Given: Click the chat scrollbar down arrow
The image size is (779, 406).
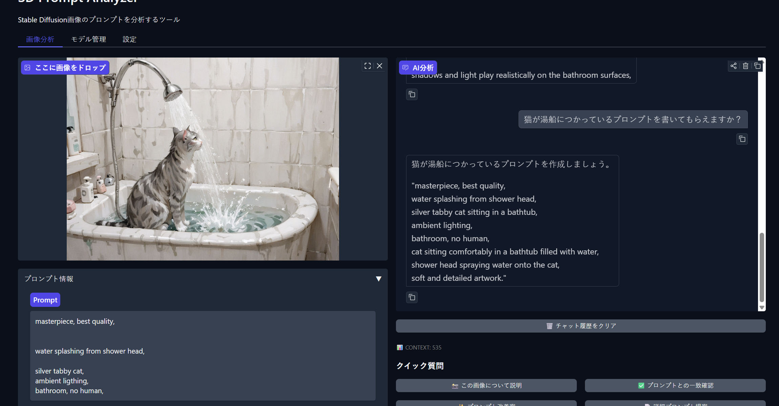Looking at the screenshot, I should click(762, 308).
